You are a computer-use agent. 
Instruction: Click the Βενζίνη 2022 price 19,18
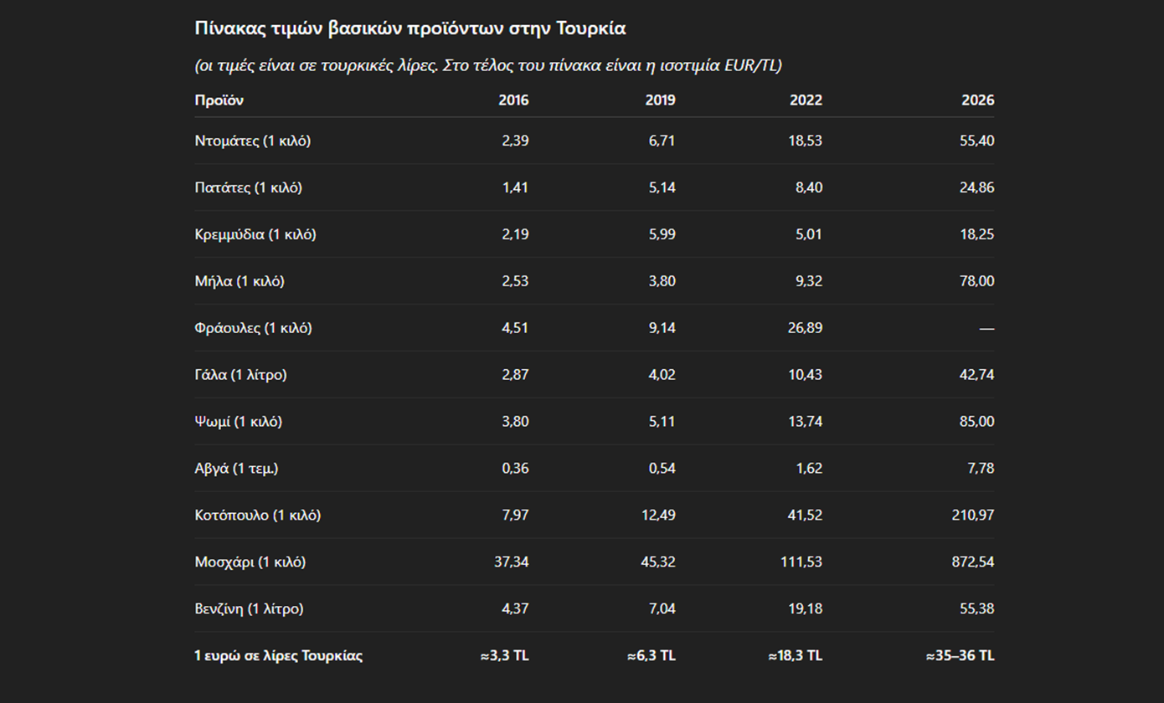806,609
